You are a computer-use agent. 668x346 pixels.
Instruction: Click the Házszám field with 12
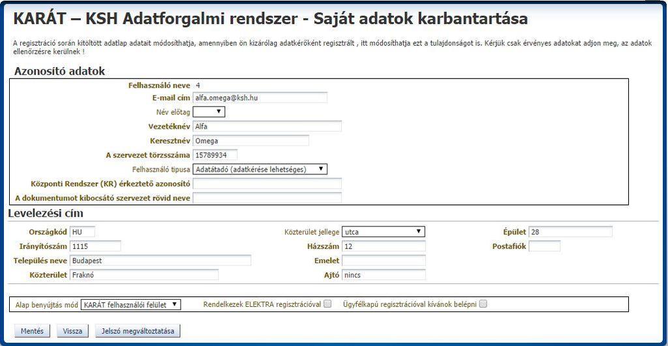(384, 246)
